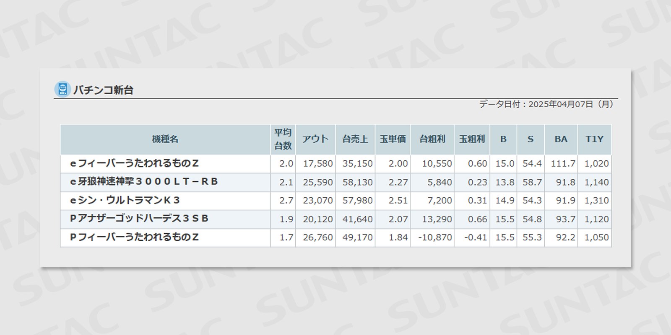
Task: Click the パチンコ新台 section heading
Action: point(103,90)
